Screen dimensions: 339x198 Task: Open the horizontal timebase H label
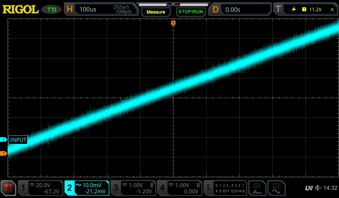70,10
